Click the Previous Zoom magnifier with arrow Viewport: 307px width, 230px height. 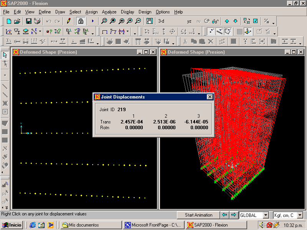[x=121, y=21]
